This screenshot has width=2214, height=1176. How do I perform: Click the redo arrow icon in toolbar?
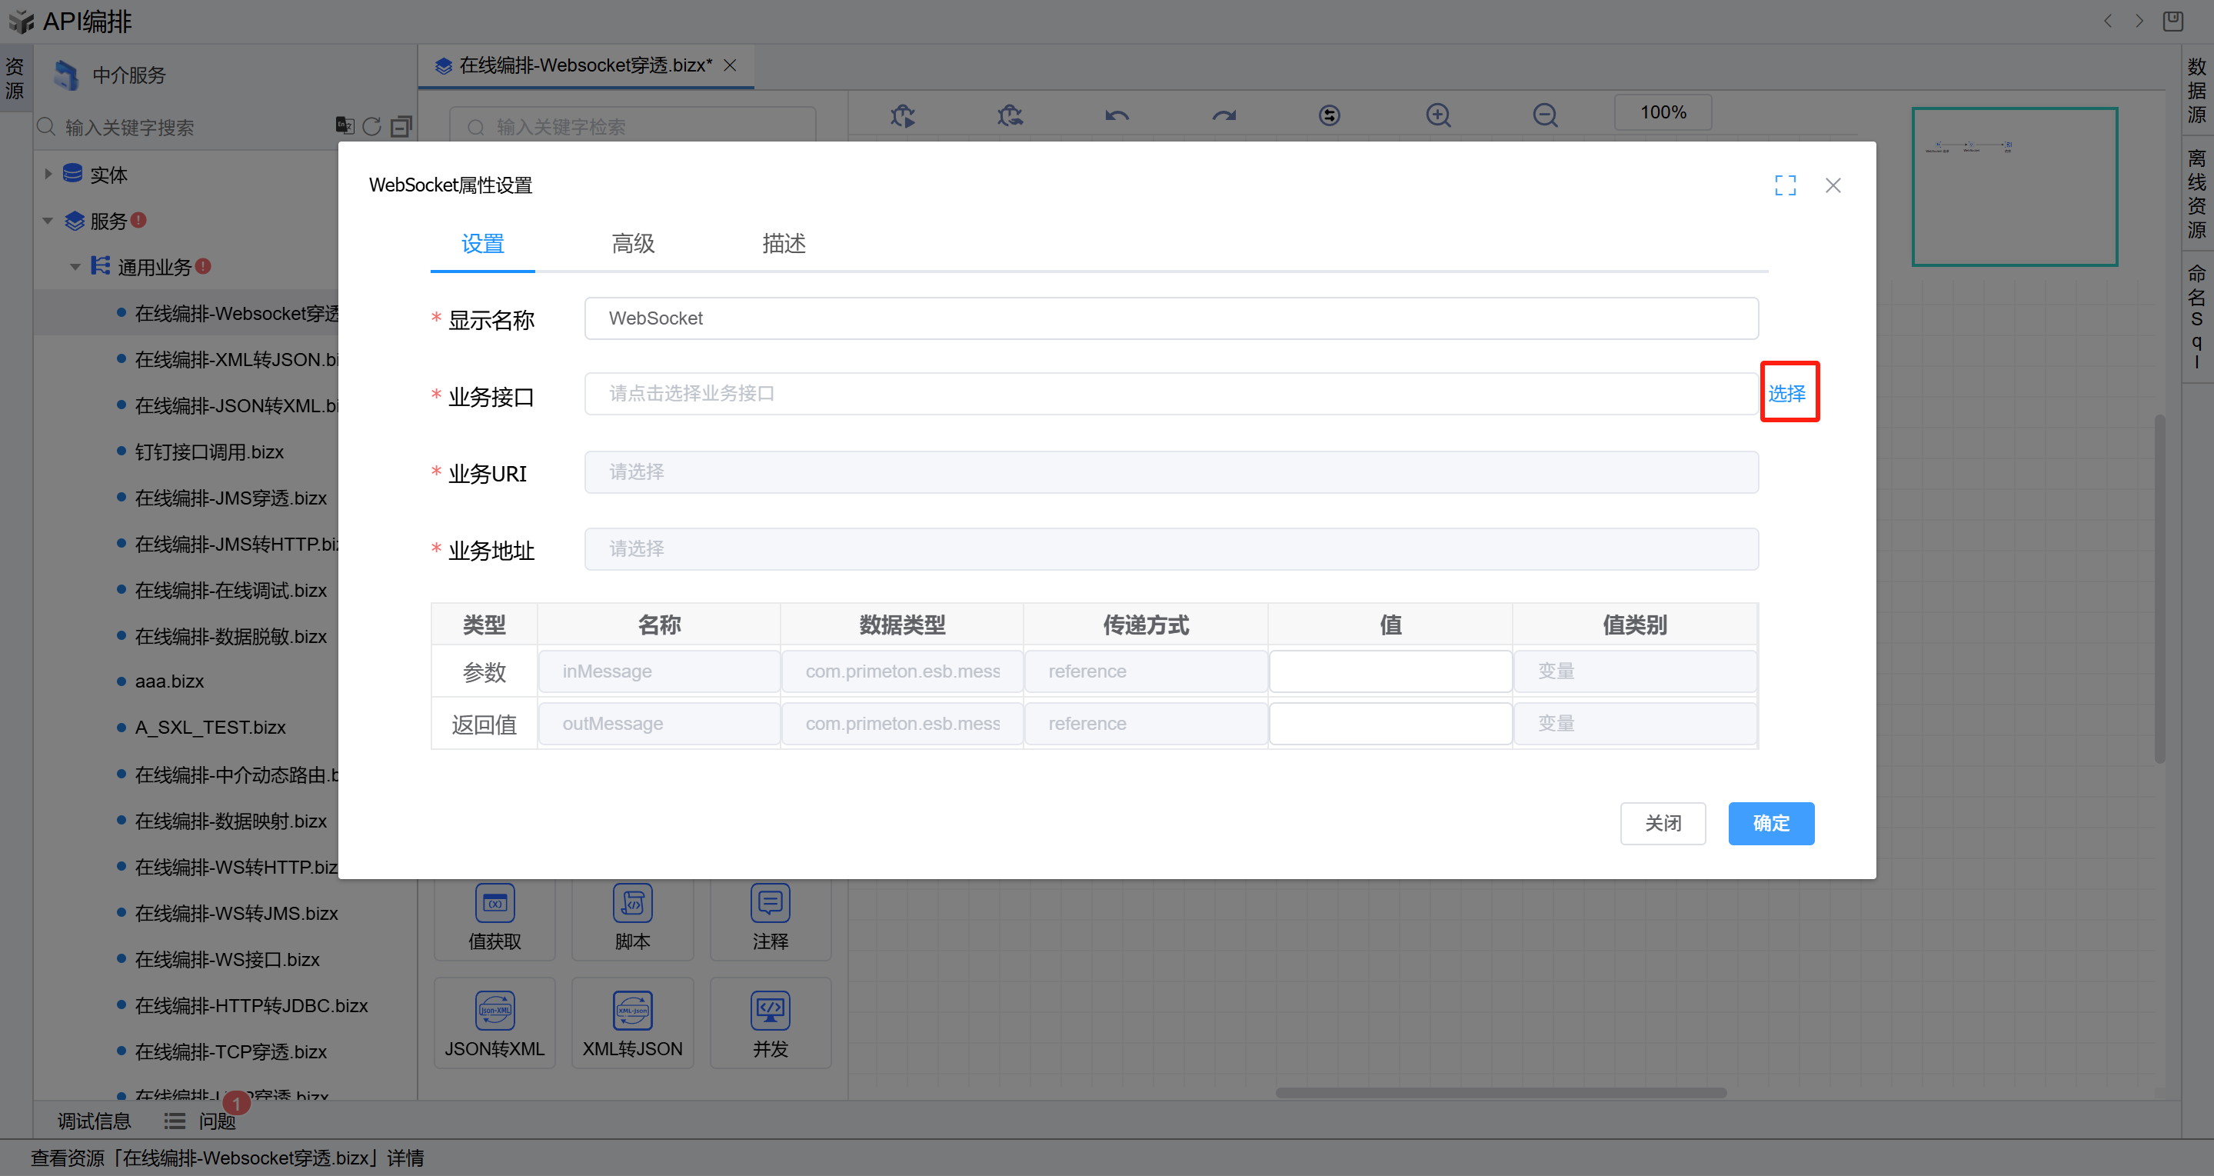pos(1224,115)
